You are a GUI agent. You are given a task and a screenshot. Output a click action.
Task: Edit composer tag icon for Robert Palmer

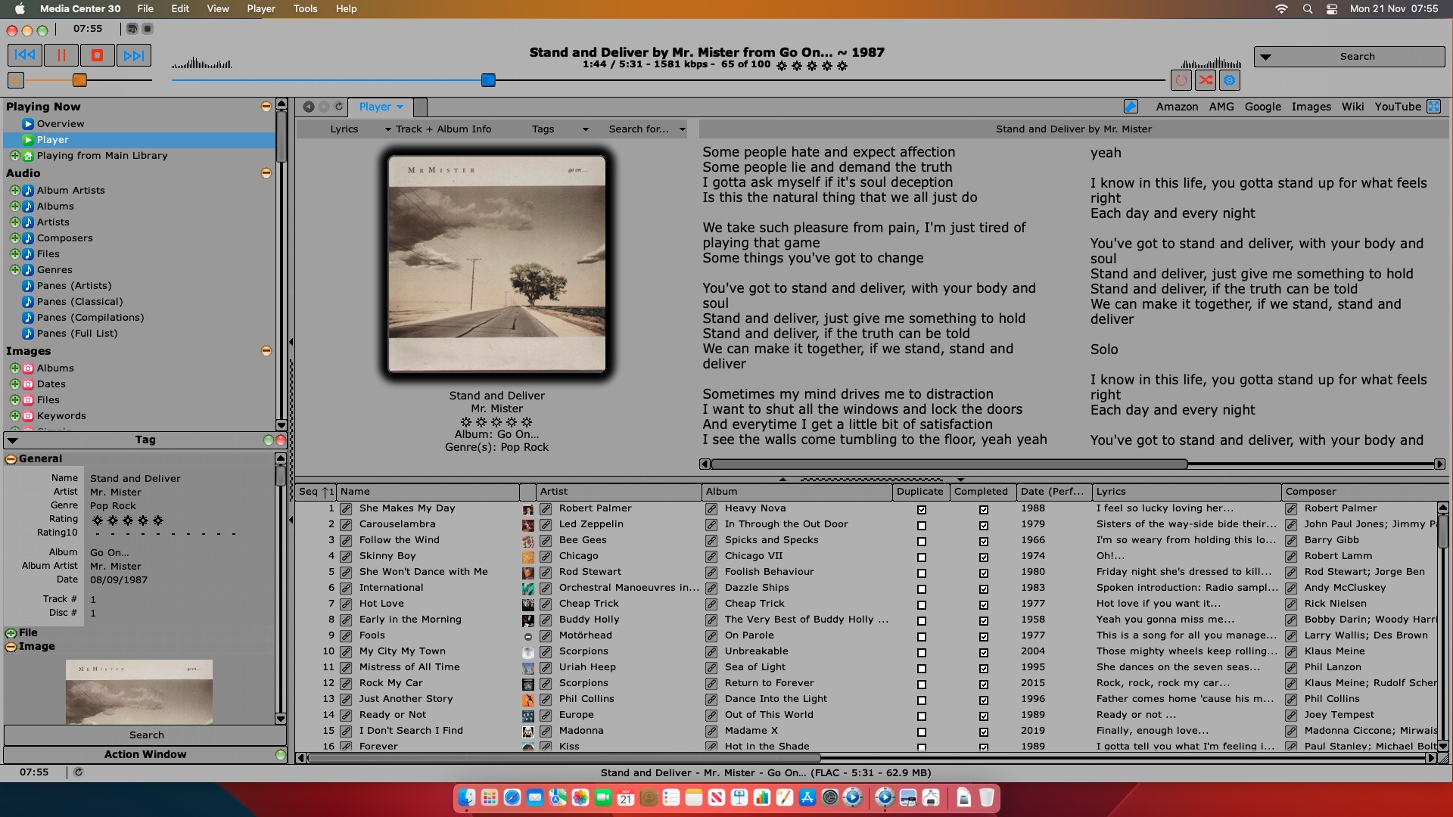tap(1291, 509)
